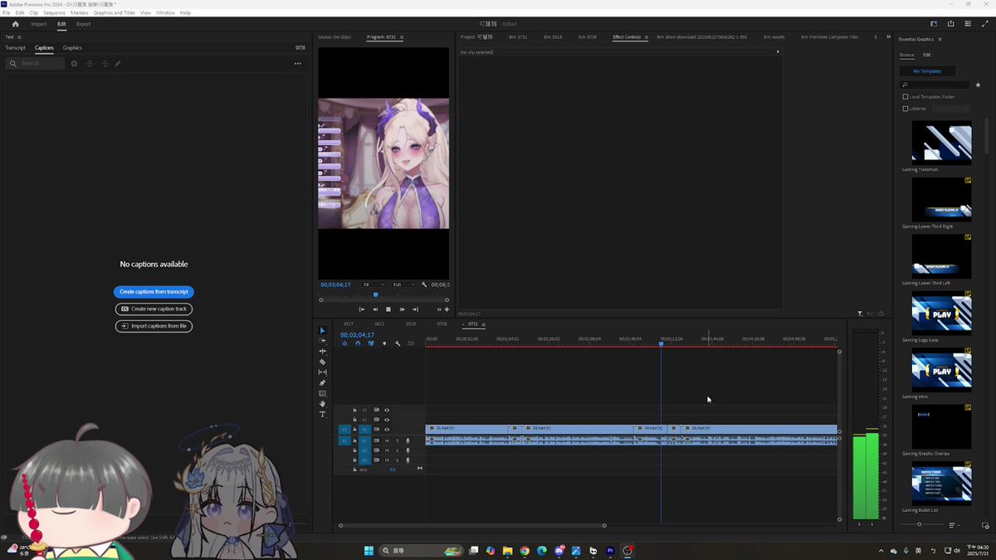Open the Full playback resolution dropdown
The width and height of the screenshot is (996, 560).
click(403, 285)
